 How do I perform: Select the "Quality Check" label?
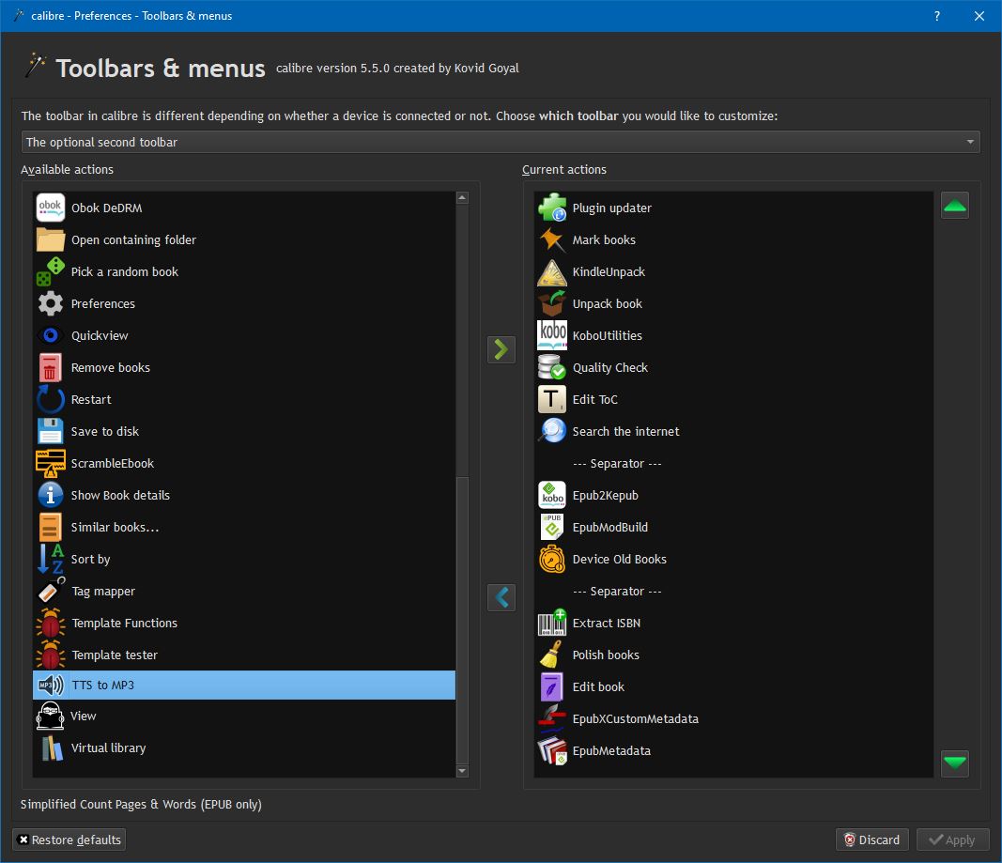(x=610, y=367)
